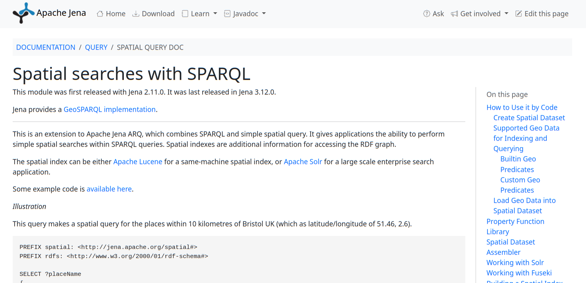Click the Get involved megaphone icon
Image resolution: width=586 pixels, height=283 pixels.
454,13
